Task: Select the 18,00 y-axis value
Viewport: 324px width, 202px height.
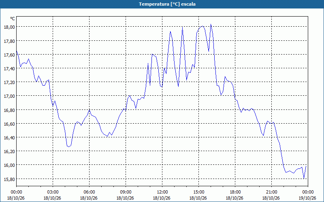Action: (x=9, y=27)
